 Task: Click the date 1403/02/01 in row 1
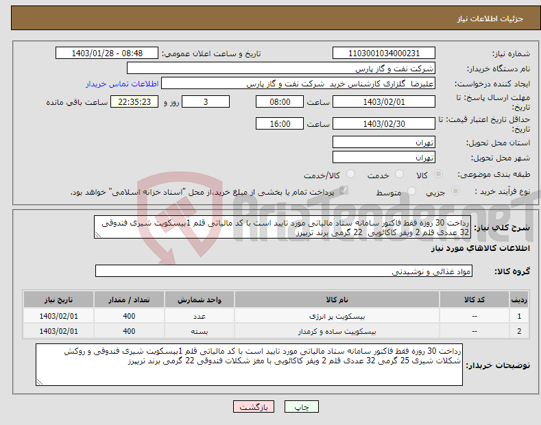[58, 316]
